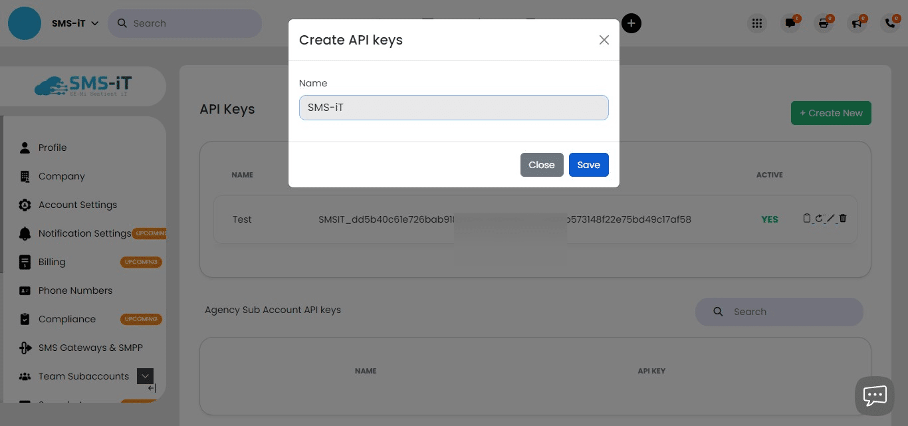
Task: Save the new API key
Action: 588,164
